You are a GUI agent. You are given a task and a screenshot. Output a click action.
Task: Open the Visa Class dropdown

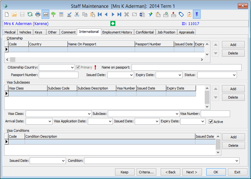click(89, 114)
